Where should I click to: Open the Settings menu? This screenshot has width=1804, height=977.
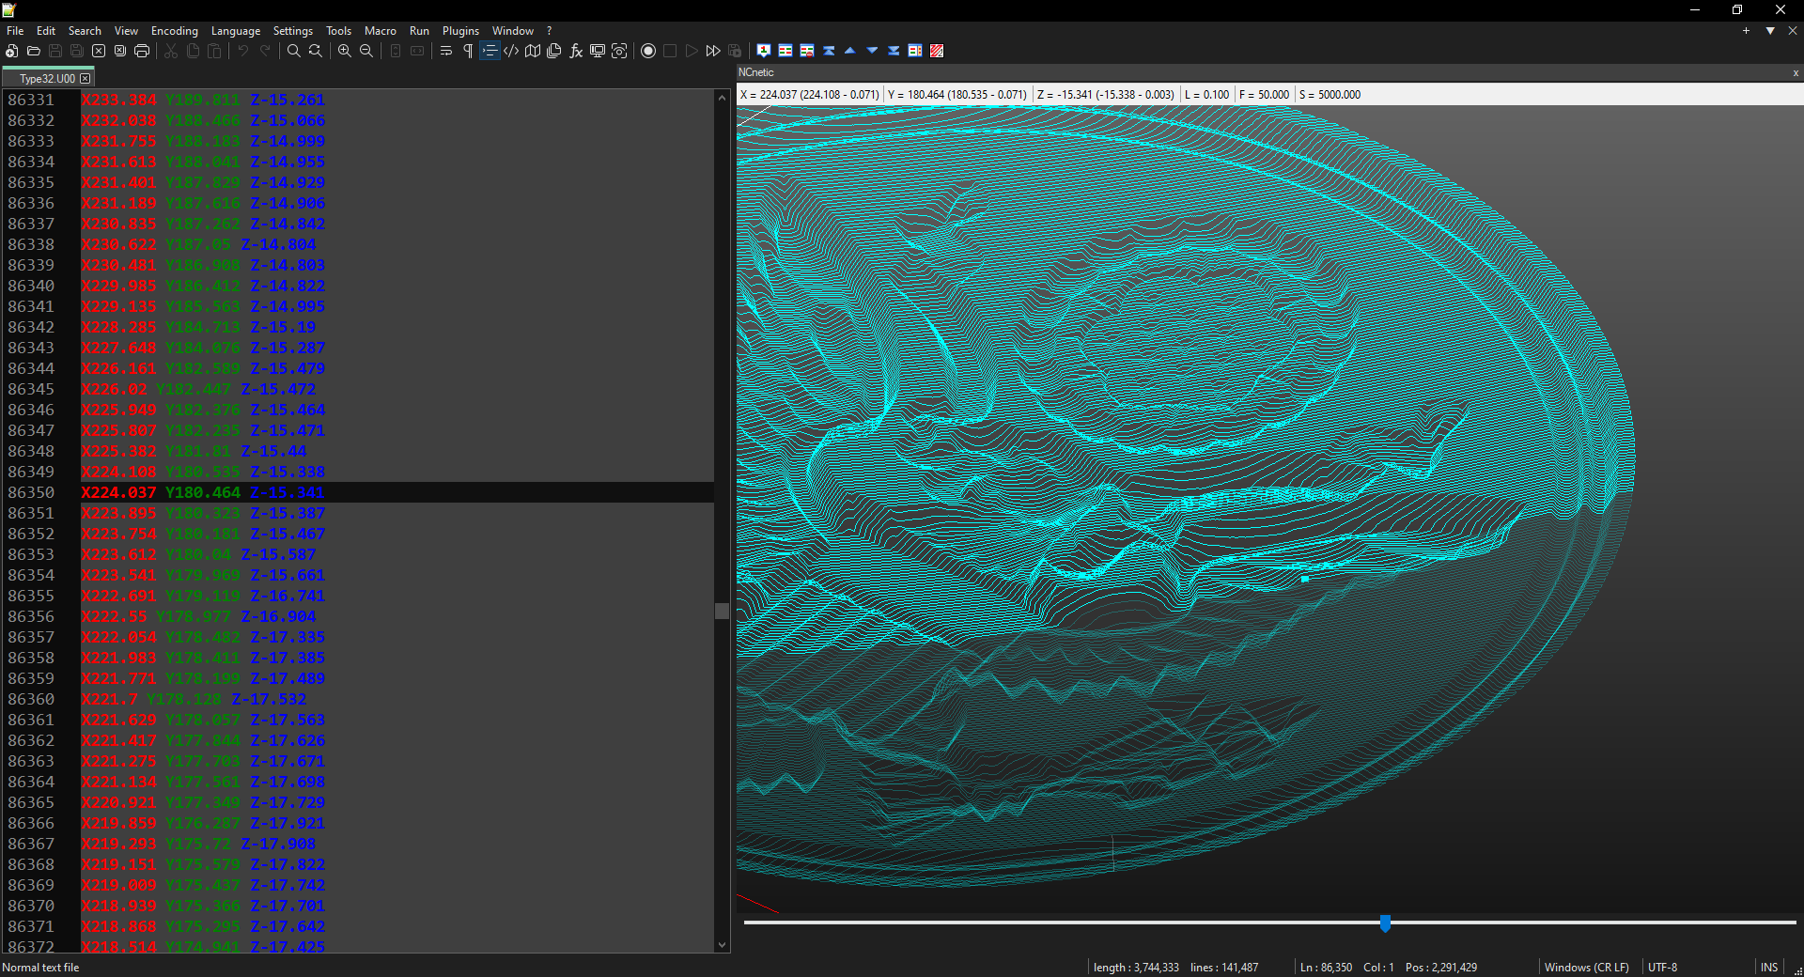293,31
